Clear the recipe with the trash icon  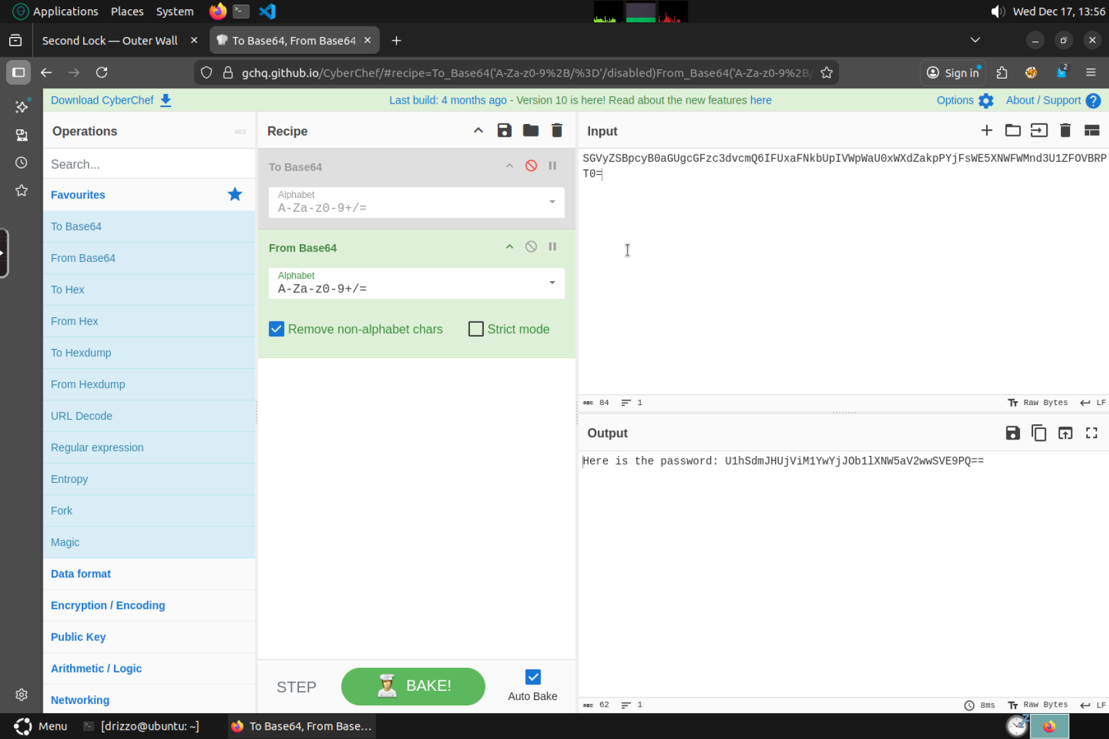click(x=557, y=131)
